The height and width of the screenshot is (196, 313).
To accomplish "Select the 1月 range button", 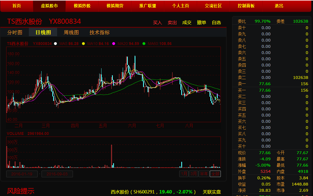I will click(x=184, y=174).
